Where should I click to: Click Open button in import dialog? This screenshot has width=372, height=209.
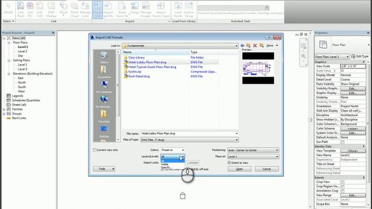[239, 169]
